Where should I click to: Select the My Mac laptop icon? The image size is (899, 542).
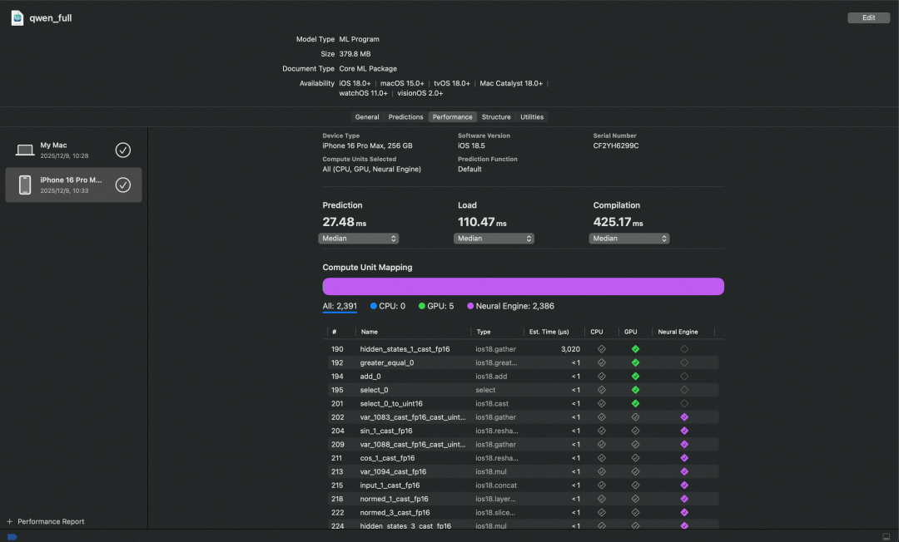(25, 150)
